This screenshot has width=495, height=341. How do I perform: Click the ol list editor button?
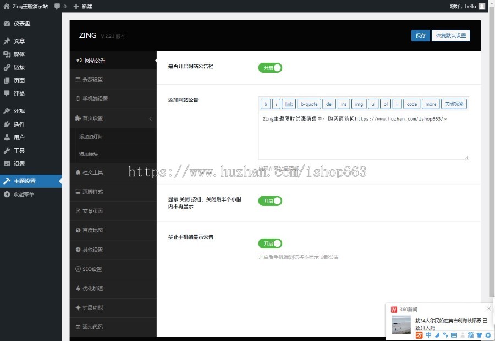tap(386, 104)
